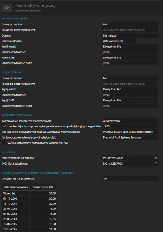This screenshot has height=232, width=163.
Task: Open Wykonywanie scenariuszy dropdown showing Automatycznie
Action: pyautogui.click(x=130, y=121)
